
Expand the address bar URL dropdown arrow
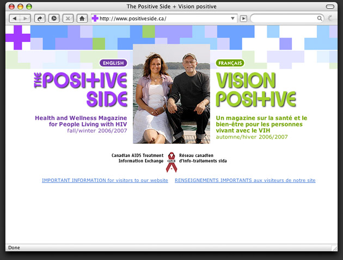click(233, 19)
